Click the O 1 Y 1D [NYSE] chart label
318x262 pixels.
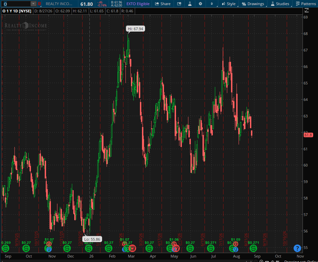click(17, 11)
